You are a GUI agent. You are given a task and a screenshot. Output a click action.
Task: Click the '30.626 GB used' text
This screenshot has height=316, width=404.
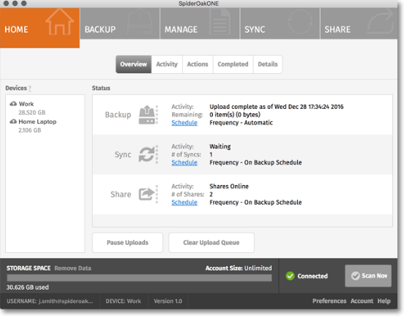click(28, 287)
